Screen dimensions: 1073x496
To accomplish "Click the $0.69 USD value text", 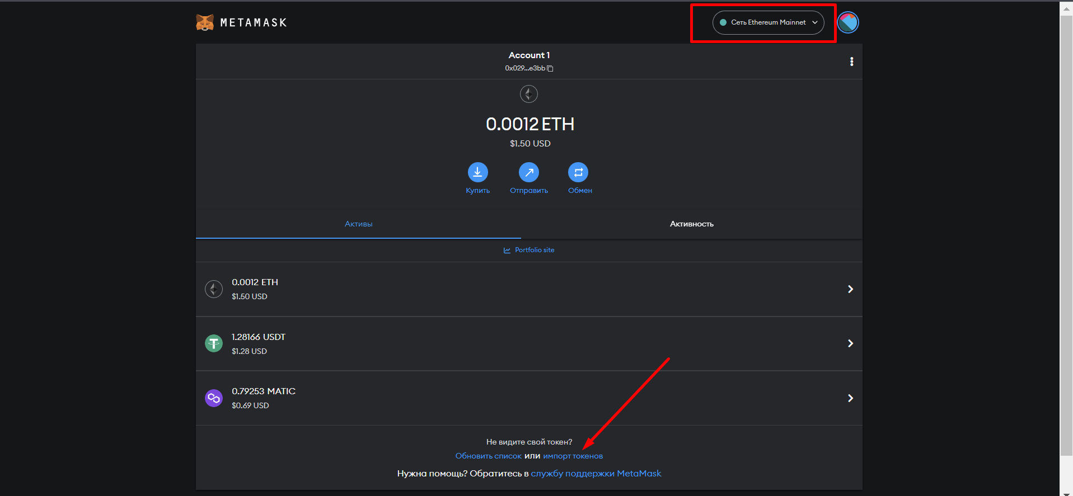I will (250, 405).
